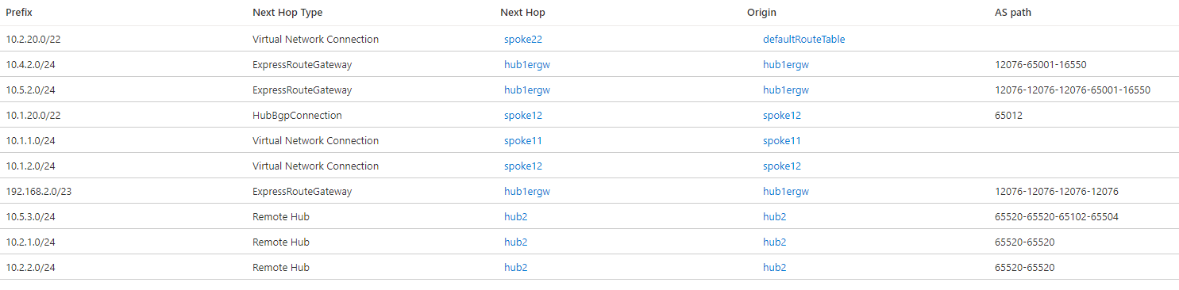The height and width of the screenshot is (290, 1179).
Task: Click AS path 65520-65520 for 10.2.2.0/24
Action: click(1024, 267)
